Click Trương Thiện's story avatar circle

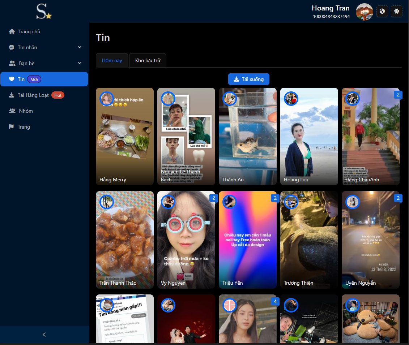291,202
